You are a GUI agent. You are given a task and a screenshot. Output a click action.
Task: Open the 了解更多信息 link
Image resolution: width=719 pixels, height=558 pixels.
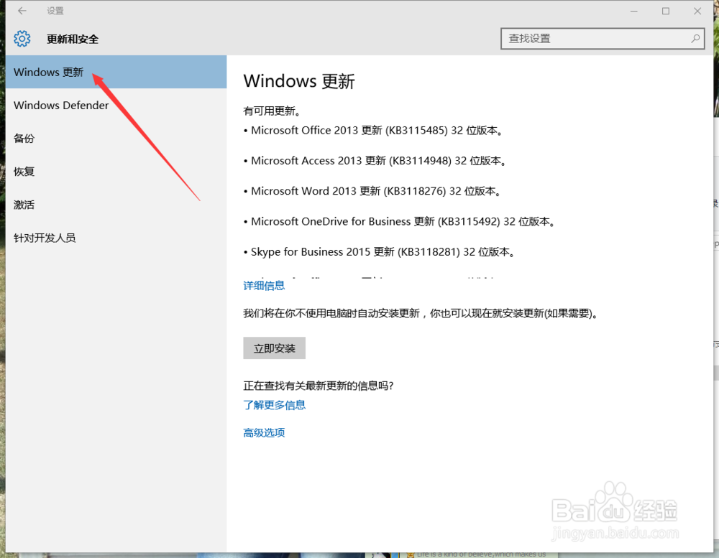(x=274, y=405)
